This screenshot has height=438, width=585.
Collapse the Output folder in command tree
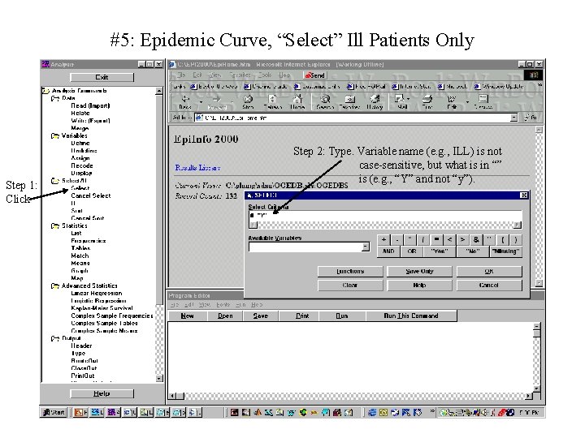[x=55, y=338]
